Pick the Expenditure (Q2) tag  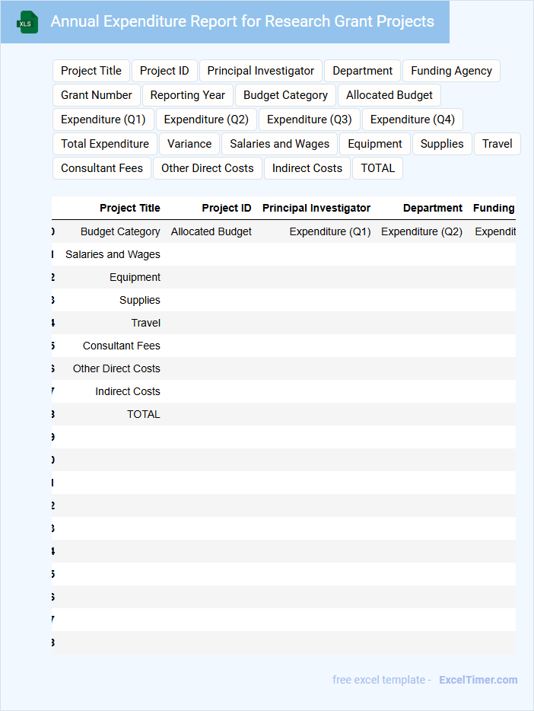(x=206, y=120)
